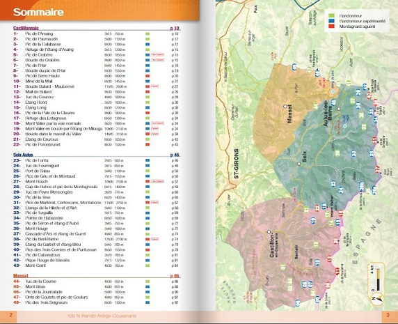398x324 pixels.
Task: Click the white town circle marker for Massat
Action: coord(285,106)
